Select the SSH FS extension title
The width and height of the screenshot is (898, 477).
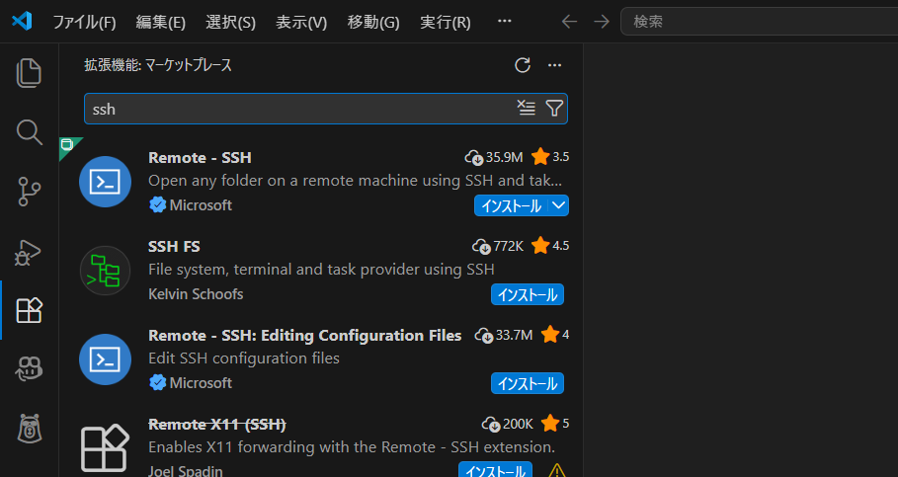[174, 246]
